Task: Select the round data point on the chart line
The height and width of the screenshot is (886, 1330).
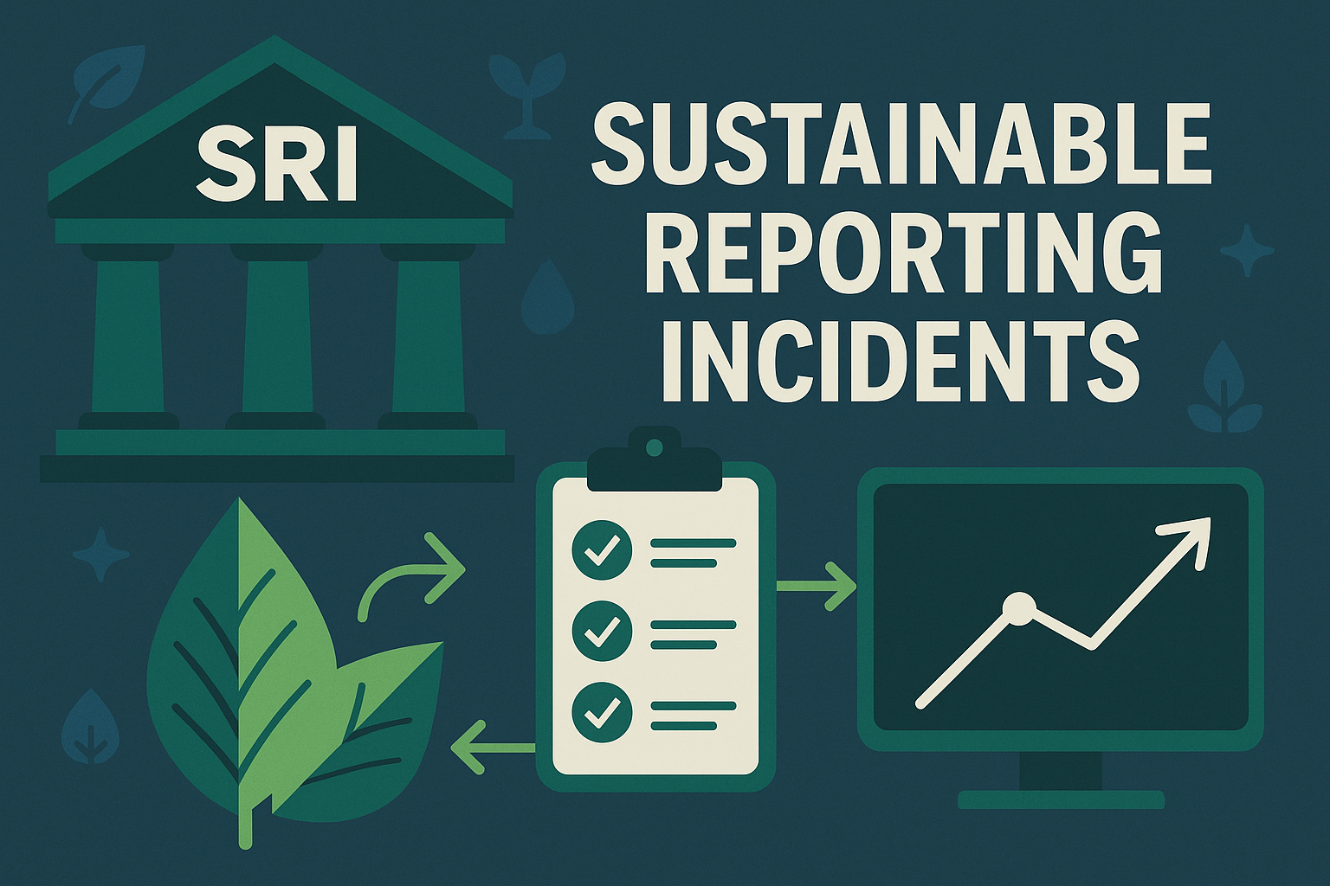Action: [x=1019, y=609]
